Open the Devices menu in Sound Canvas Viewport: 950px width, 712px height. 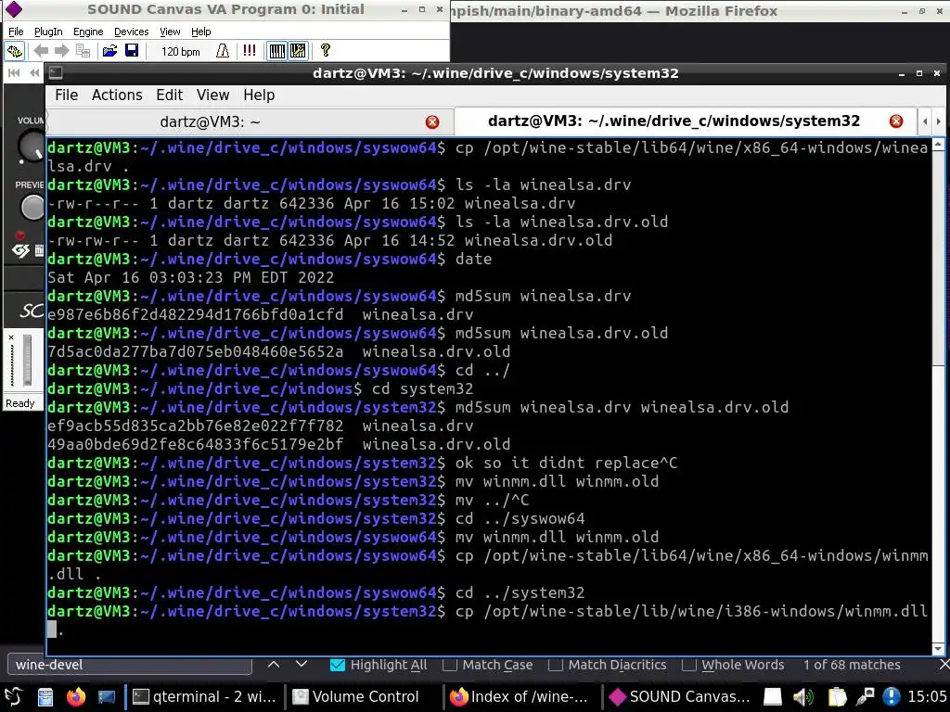click(132, 32)
